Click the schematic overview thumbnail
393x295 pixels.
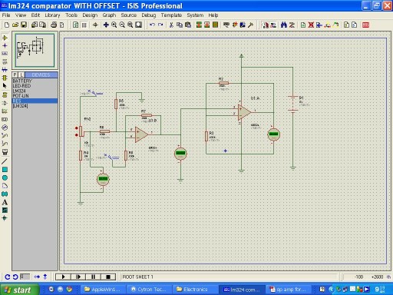(35, 50)
